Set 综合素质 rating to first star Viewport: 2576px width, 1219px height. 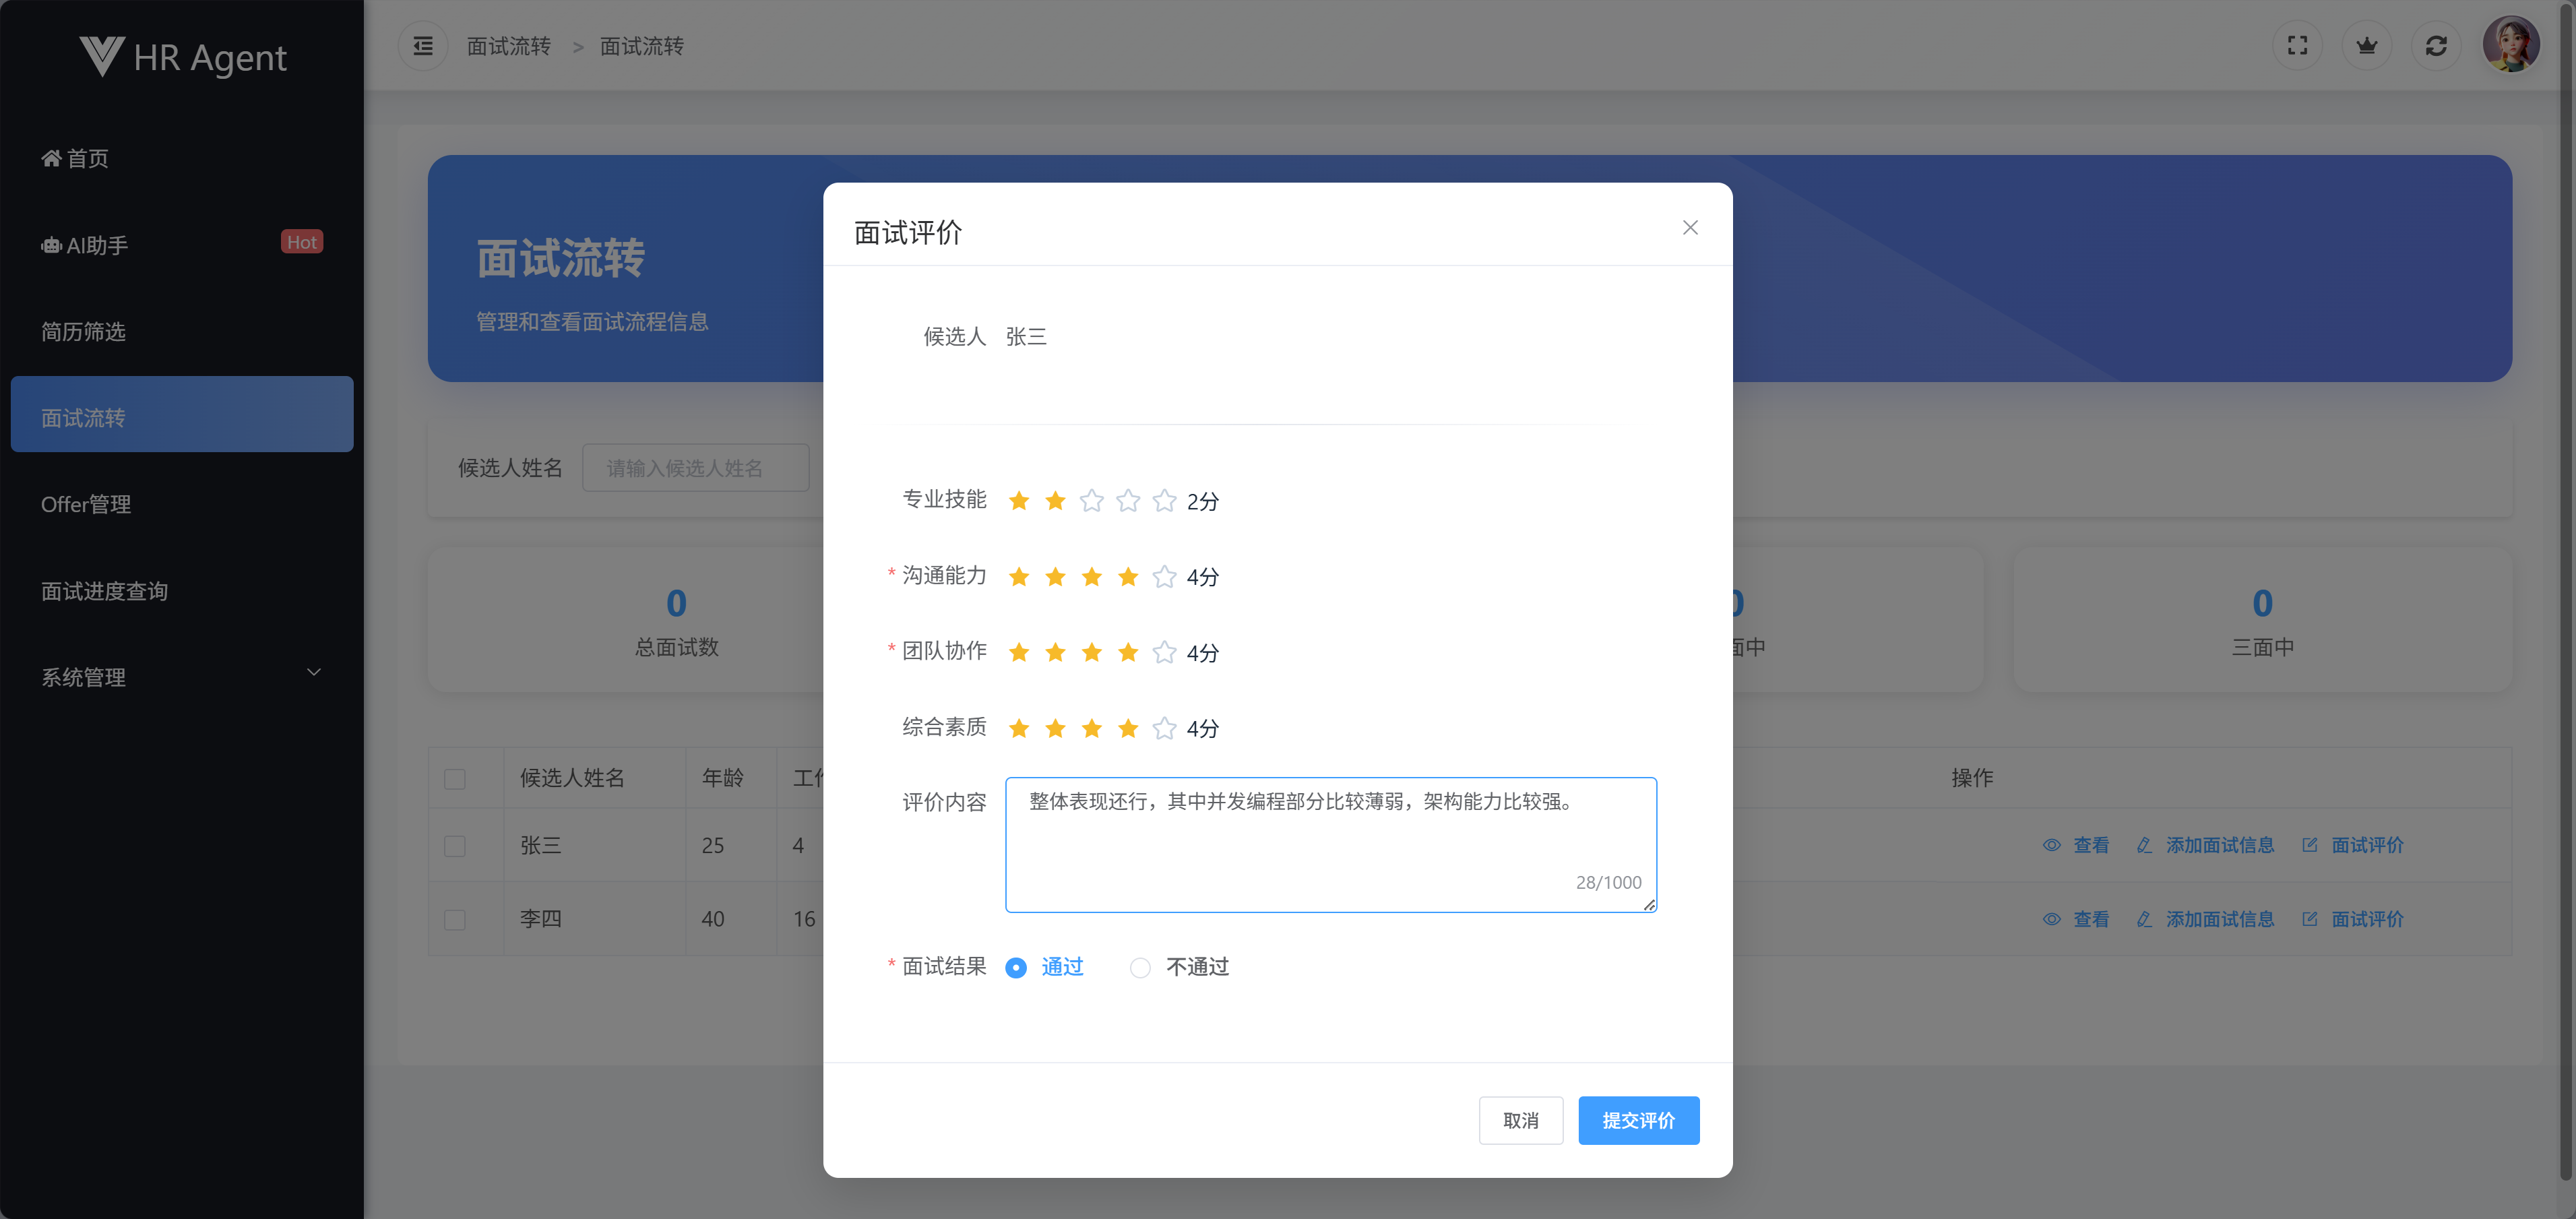pos(1018,728)
